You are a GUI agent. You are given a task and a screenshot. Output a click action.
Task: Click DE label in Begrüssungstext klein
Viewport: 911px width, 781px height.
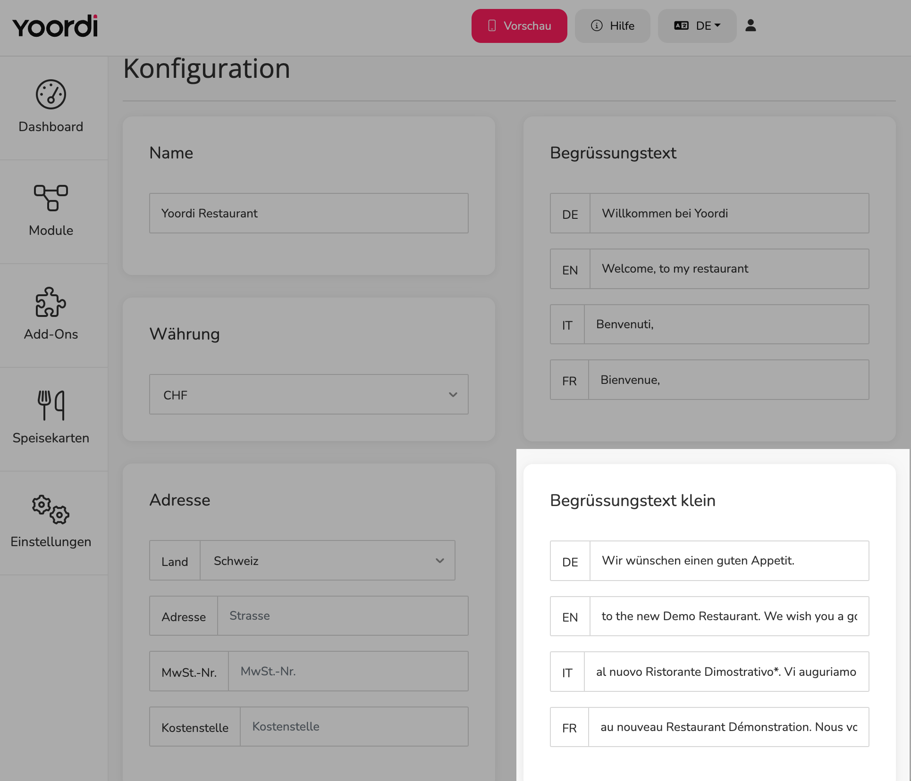point(570,562)
